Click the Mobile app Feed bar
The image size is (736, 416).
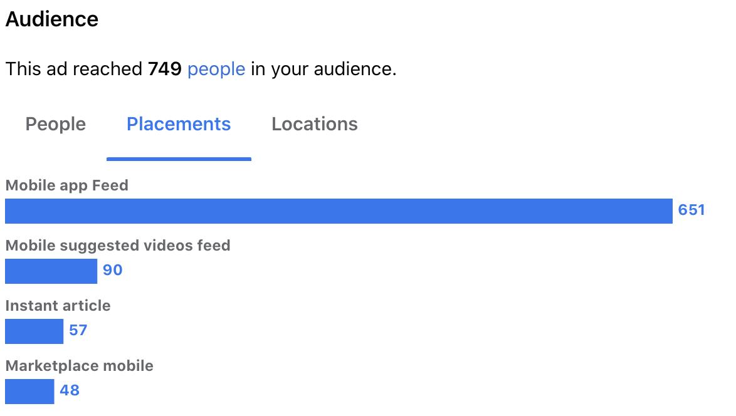(x=339, y=211)
